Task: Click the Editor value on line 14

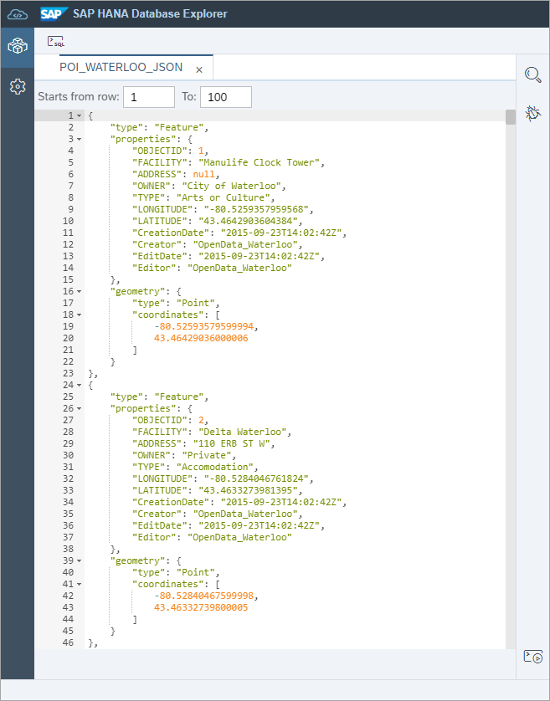Action: tap(240, 268)
